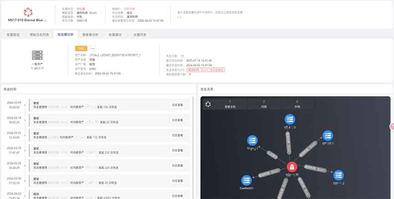The image size is (394, 199).
Task: Open 日志查看 for the 2026-03-30 17:52:18 entry
Action: (177, 181)
